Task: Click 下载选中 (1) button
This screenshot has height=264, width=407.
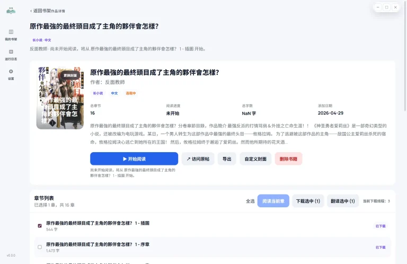Action: click(308, 201)
